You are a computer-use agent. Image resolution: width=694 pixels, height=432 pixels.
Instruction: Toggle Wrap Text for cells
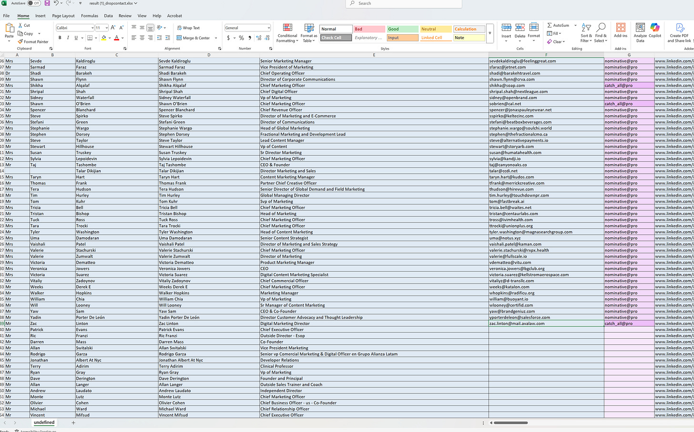click(x=188, y=28)
